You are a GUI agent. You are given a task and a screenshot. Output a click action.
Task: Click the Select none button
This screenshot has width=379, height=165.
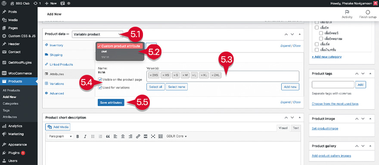pyautogui.click(x=177, y=87)
